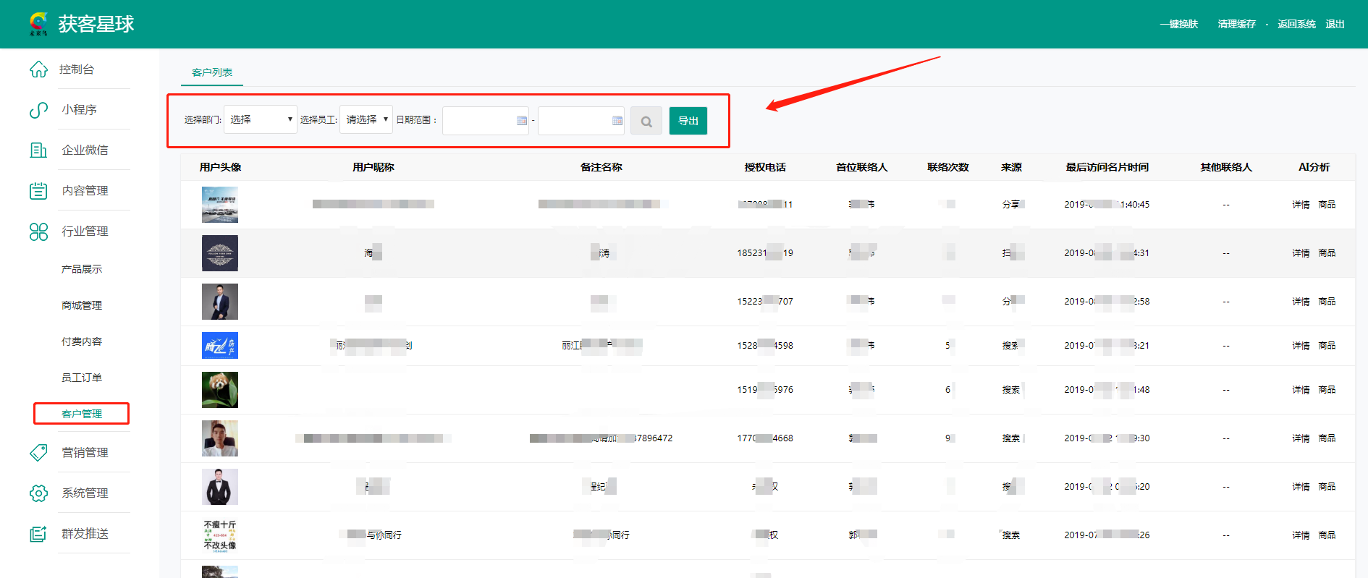The width and height of the screenshot is (1368, 578).
Task: Expand the 选择员工 dropdown
Action: (x=366, y=119)
